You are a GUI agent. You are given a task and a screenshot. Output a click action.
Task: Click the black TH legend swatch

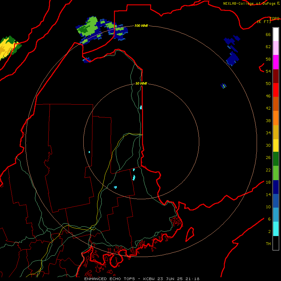coord(276,243)
